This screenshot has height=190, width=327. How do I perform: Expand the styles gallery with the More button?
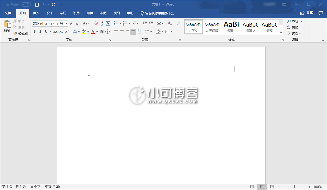pyautogui.click(x=281, y=32)
